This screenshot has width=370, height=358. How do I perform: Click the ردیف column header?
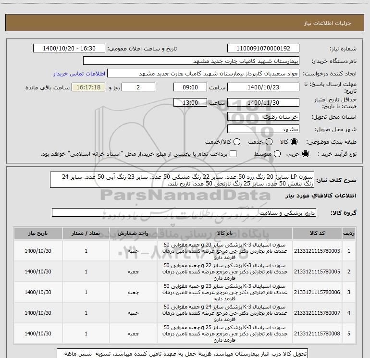(x=349, y=233)
